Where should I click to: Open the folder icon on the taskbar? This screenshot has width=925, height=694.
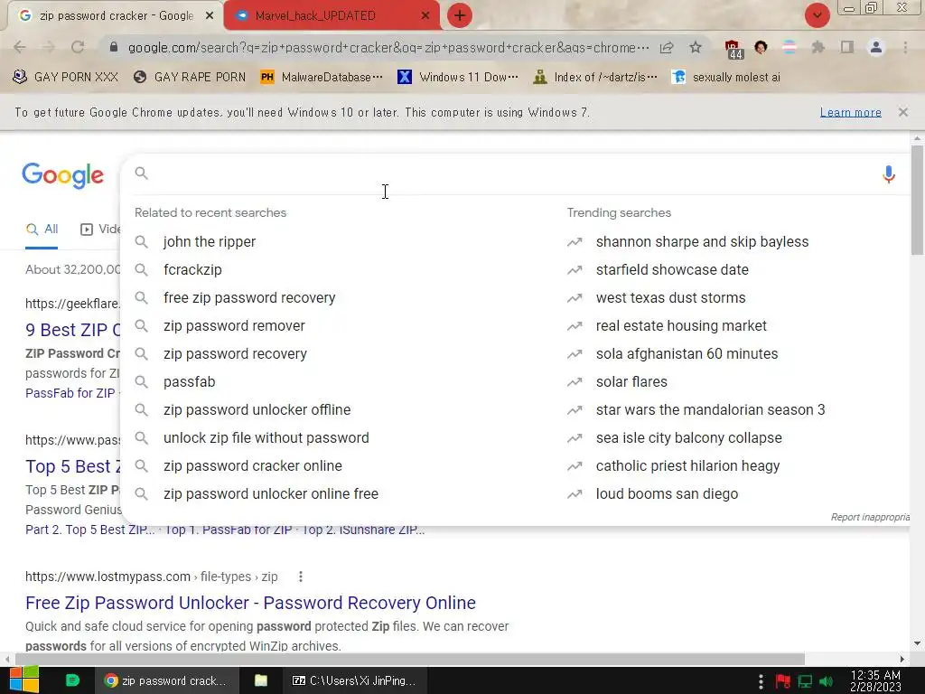[x=261, y=680]
